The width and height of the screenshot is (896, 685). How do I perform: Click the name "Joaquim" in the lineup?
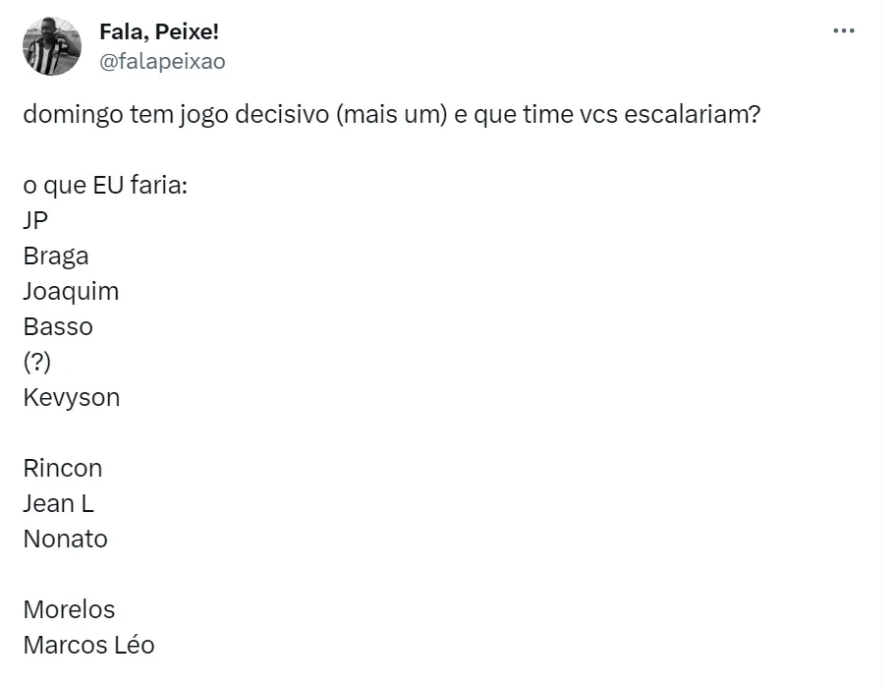[x=71, y=291]
